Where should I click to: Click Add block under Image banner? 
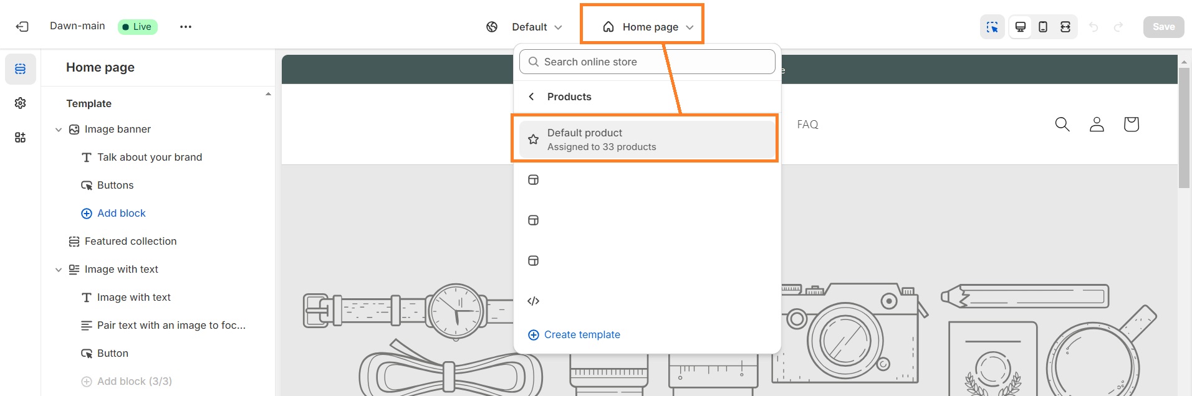(x=113, y=214)
